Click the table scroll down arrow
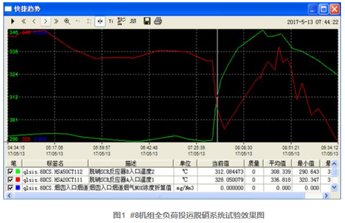The image size is (345, 223). click(334, 187)
